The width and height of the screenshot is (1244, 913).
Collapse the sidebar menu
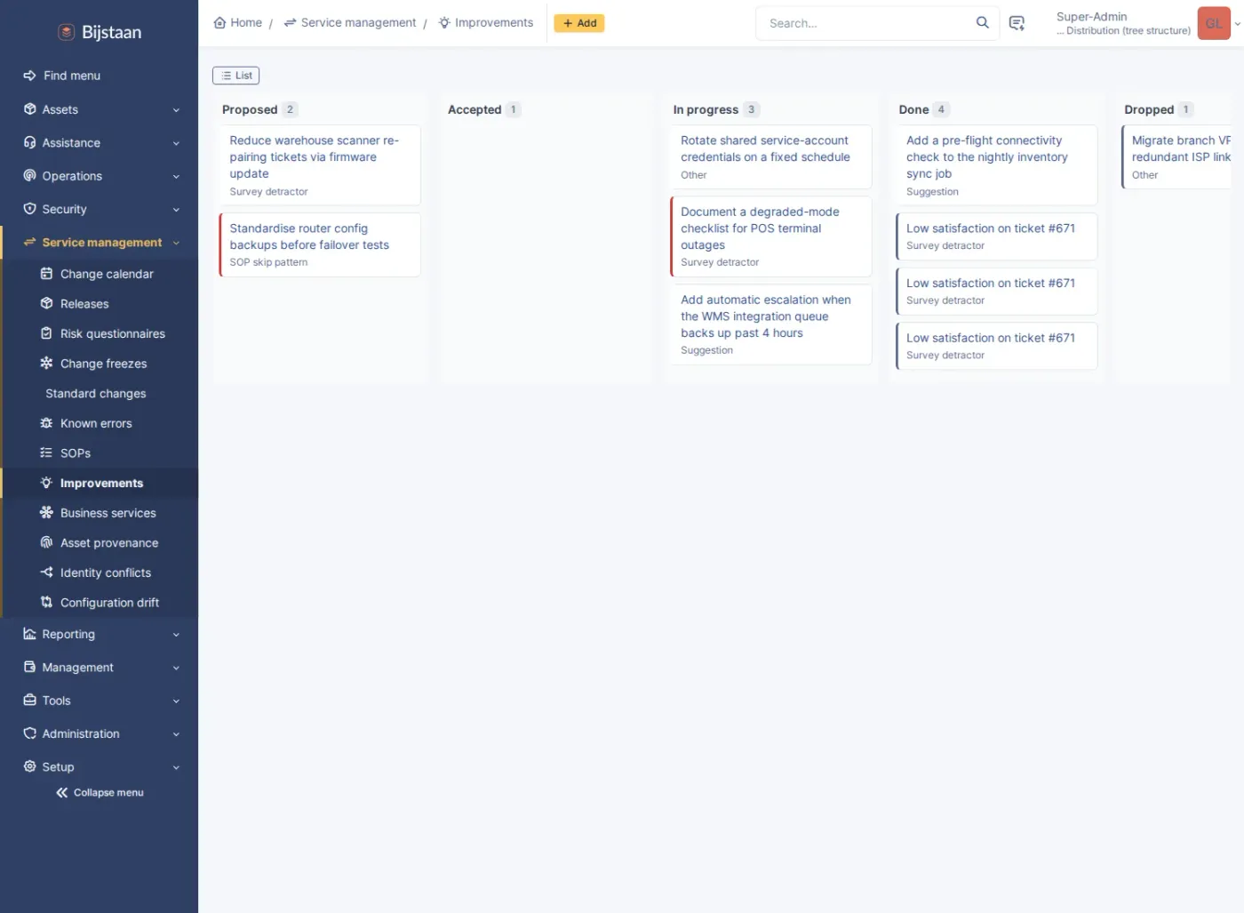coord(100,793)
